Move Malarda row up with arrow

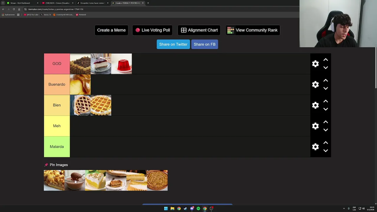pyautogui.click(x=325, y=143)
